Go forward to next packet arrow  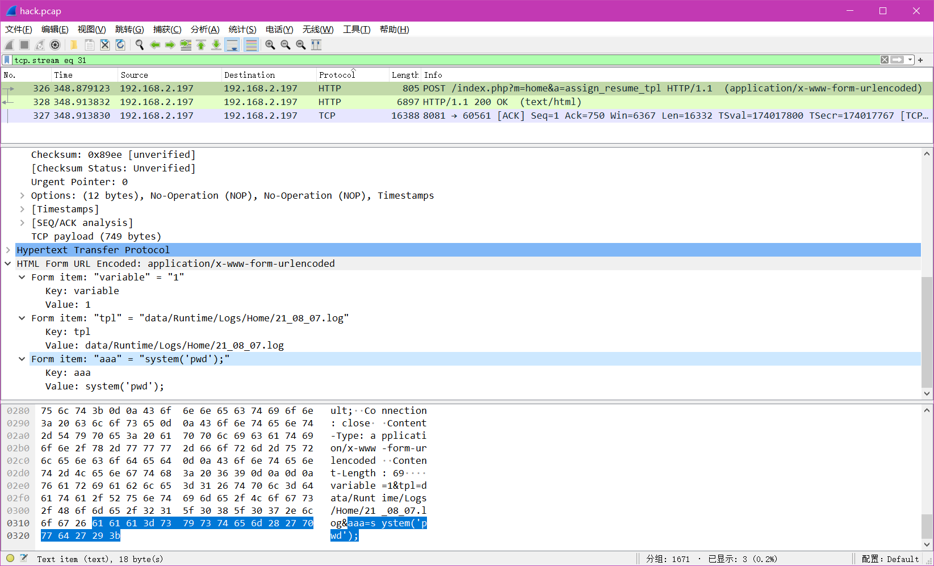(x=170, y=45)
